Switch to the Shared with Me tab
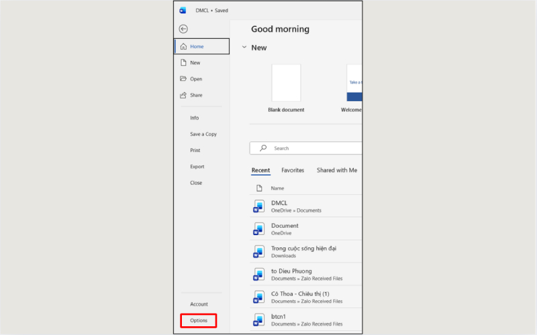Viewport: 537px width, 335px height. [337, 170]
